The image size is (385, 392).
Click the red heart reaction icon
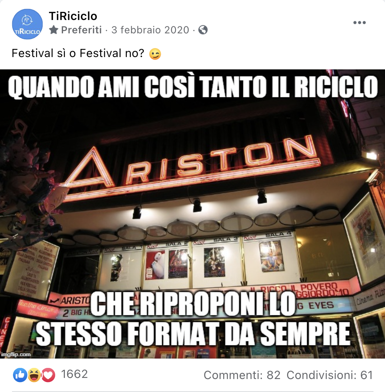coord(48,375)
